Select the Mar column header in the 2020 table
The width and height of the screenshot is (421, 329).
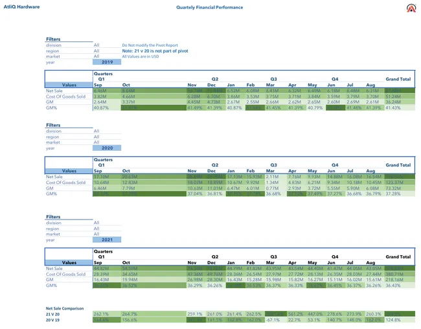270,171
